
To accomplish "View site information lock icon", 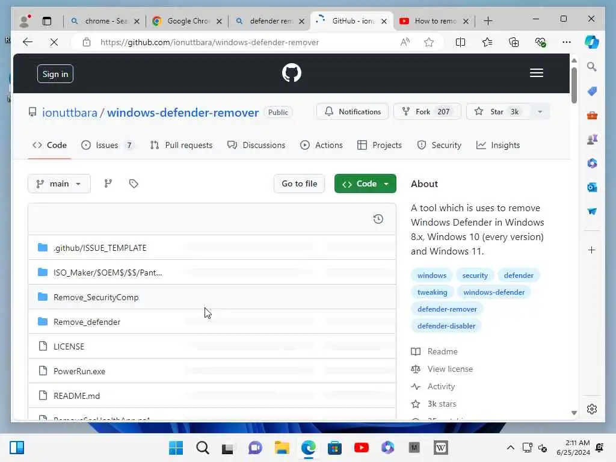I will pos(87,42).
